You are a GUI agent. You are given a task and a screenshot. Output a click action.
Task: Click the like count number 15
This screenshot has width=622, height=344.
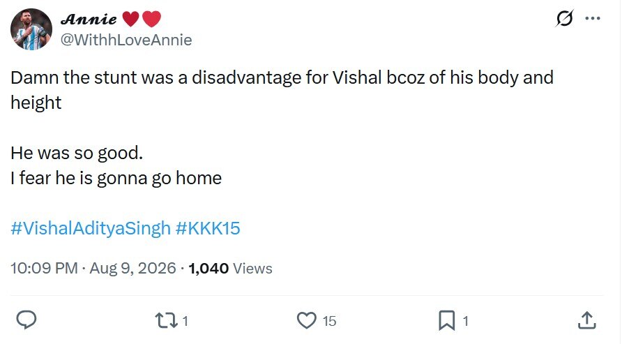329,321
